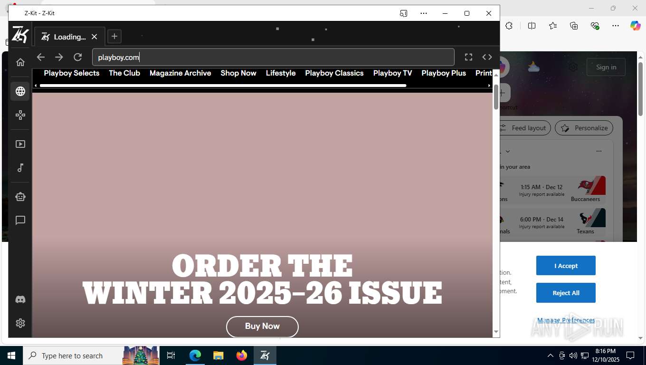Open Feed layout in Edge page
Screen dimensions: 646x365
point(524,128)
